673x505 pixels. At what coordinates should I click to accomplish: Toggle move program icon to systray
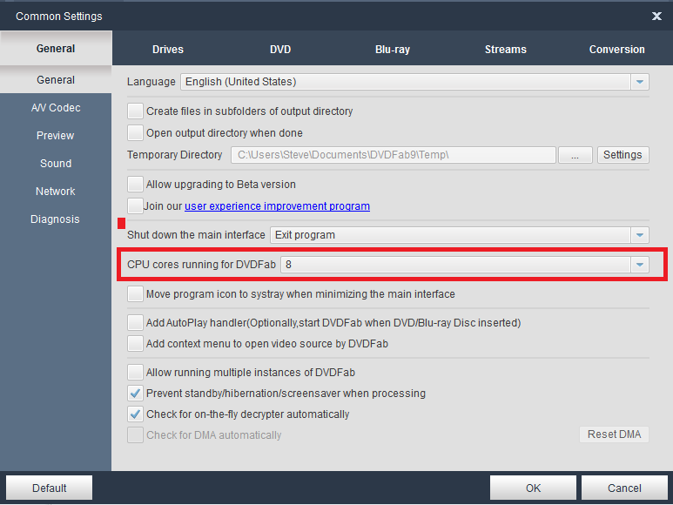(136, 294)
